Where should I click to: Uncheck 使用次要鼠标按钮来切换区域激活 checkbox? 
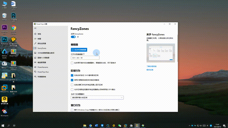(72, 80)
